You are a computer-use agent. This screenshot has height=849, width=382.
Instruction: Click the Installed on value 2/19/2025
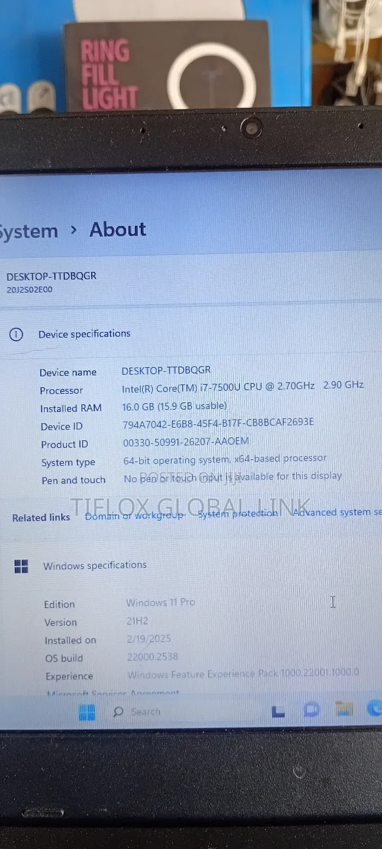pos(149,638)
